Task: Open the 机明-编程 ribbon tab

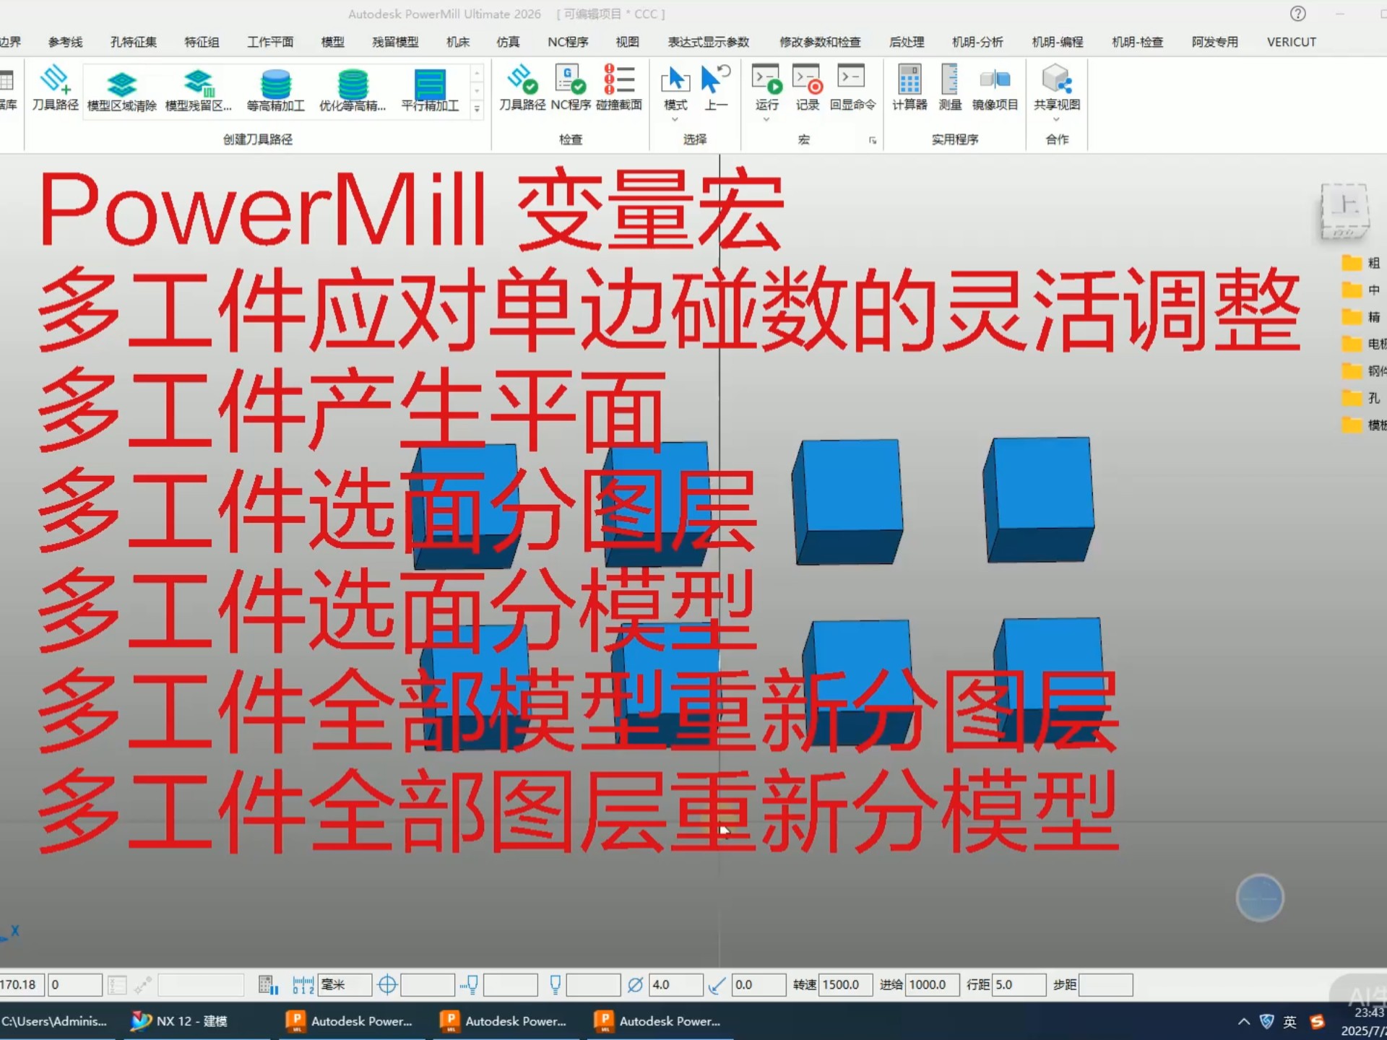Action: pyautogui.click(x=1058, y=42)
